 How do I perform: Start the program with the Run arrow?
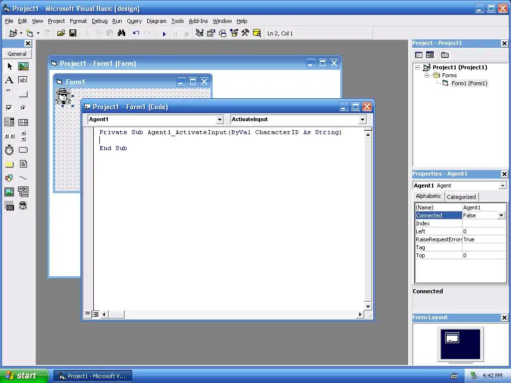(x=164, y=33)
